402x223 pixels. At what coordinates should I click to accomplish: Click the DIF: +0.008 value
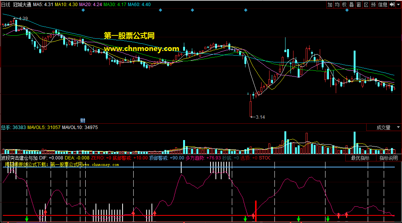51,158
